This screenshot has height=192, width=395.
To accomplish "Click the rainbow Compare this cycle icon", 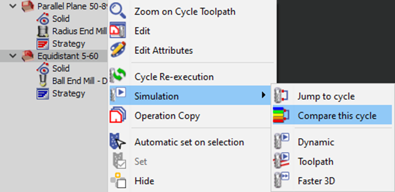I will tap(281, 116).
